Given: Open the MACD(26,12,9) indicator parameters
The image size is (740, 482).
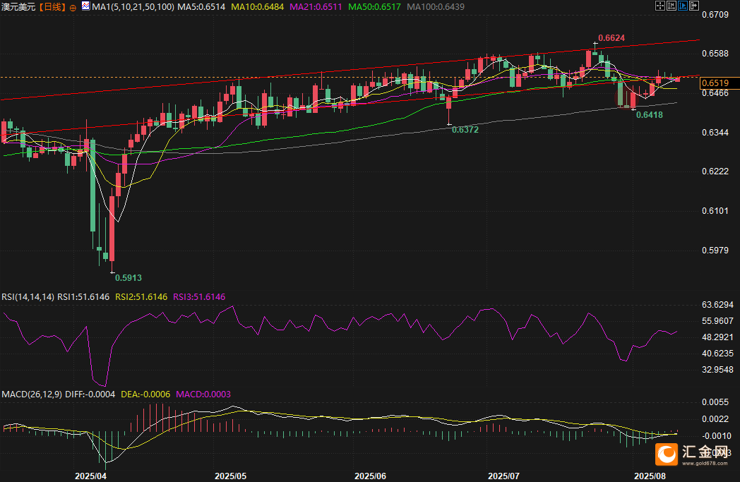Looking at the screenshot, I should click(32, 394).
